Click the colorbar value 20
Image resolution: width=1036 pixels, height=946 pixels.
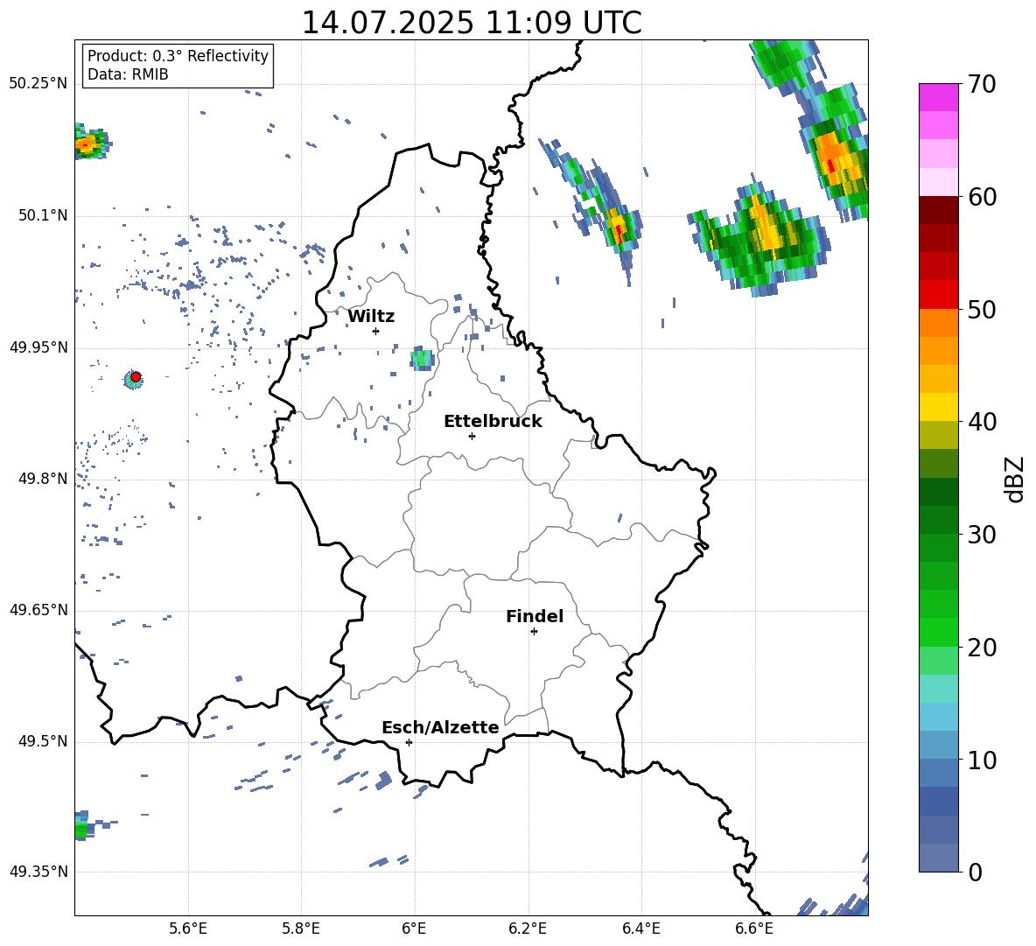coord(981,648)
